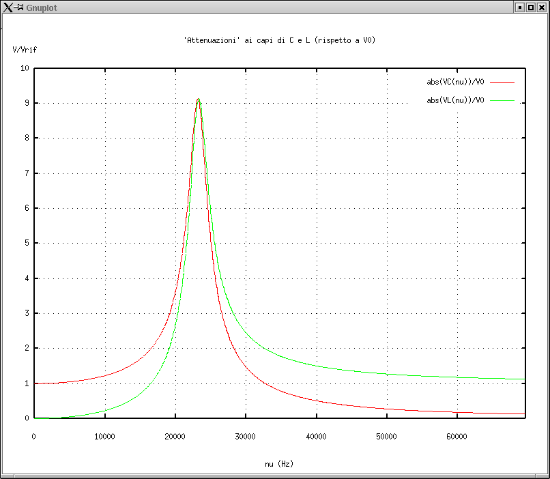Click the red line sample in the legend

point(502,82)
